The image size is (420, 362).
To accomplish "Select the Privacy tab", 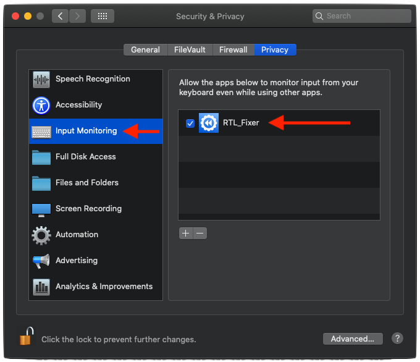I will 275,50.
